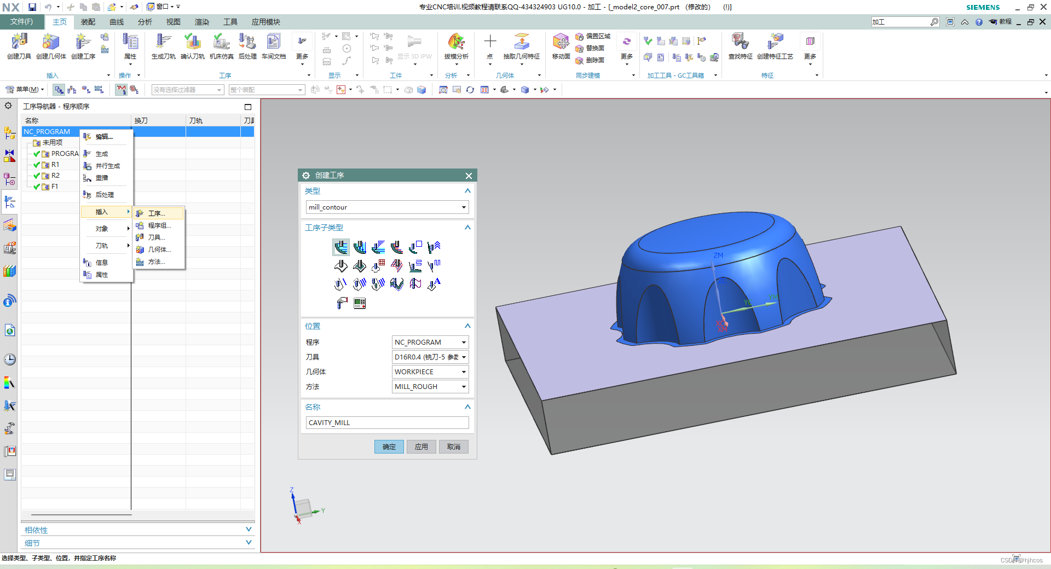The image size is (1051, 569).
Task: Click the green checkmark beside R2 operation
Action: point(37,176)
